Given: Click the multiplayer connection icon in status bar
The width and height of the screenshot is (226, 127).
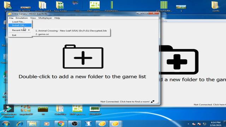Looking at the screenshot, I should tap(153, 102).
